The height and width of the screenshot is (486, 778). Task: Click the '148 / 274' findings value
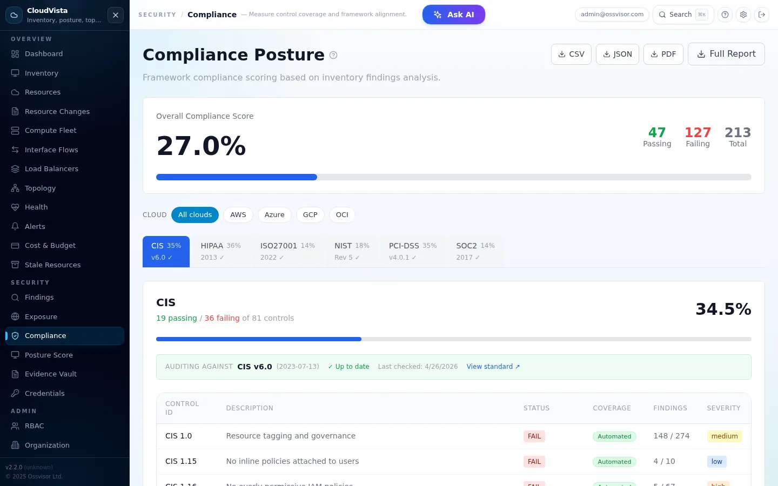point(672,436)
